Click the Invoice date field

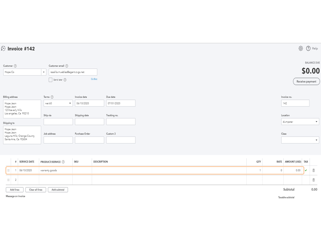pyautogui.click(x=89, y=103)
